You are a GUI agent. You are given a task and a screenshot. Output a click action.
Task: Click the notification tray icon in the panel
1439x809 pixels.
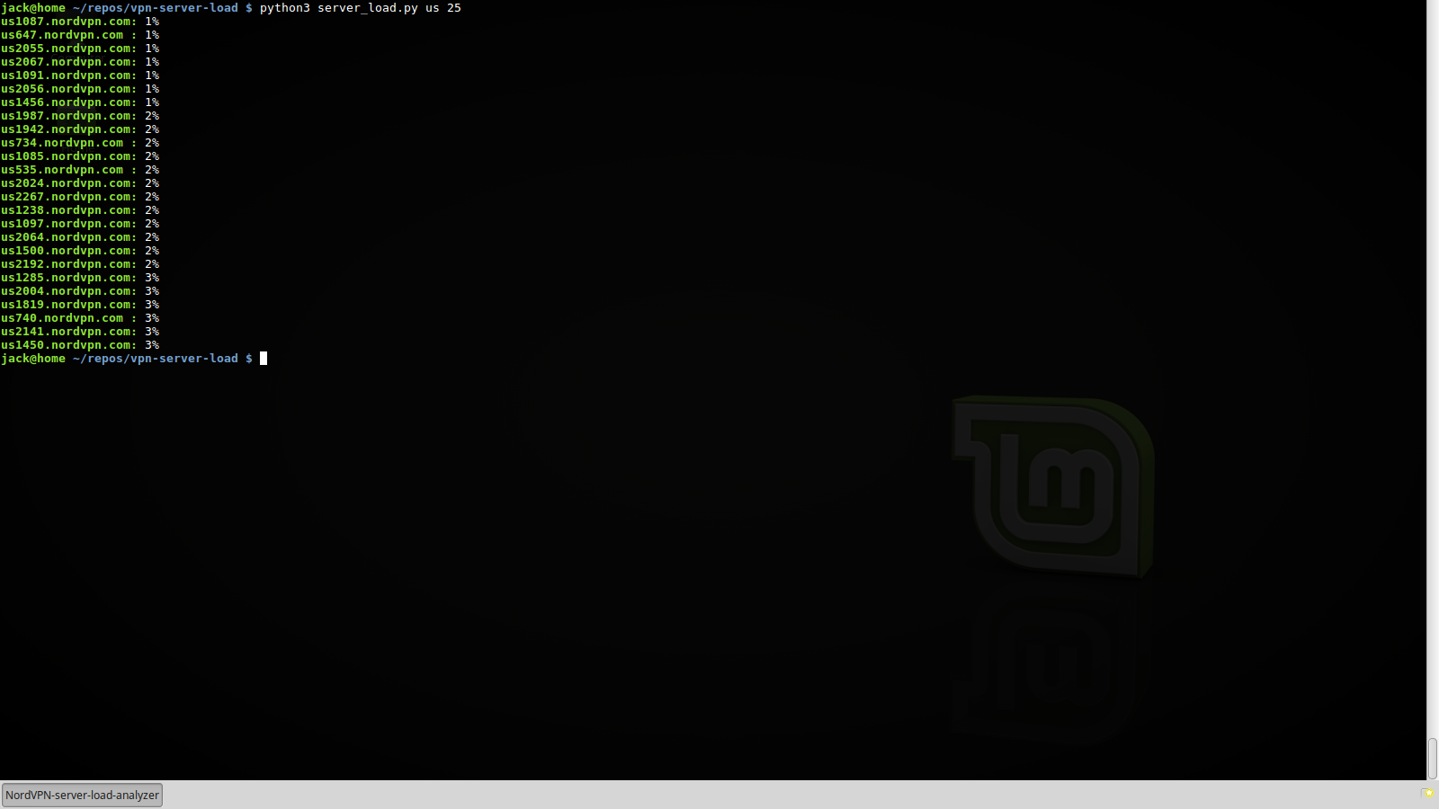tap(1428, 794)
